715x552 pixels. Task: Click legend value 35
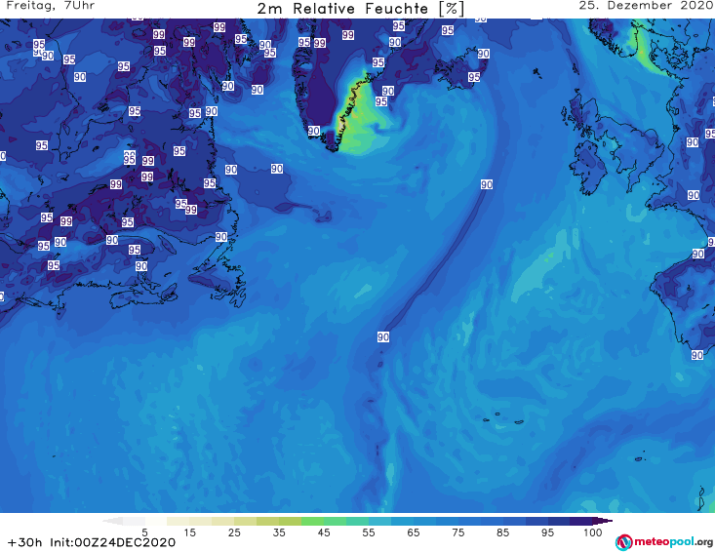pos(279,532)
